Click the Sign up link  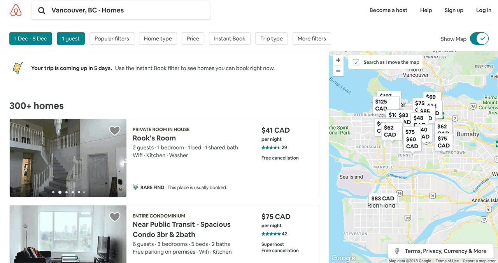(x=454, y=10)
